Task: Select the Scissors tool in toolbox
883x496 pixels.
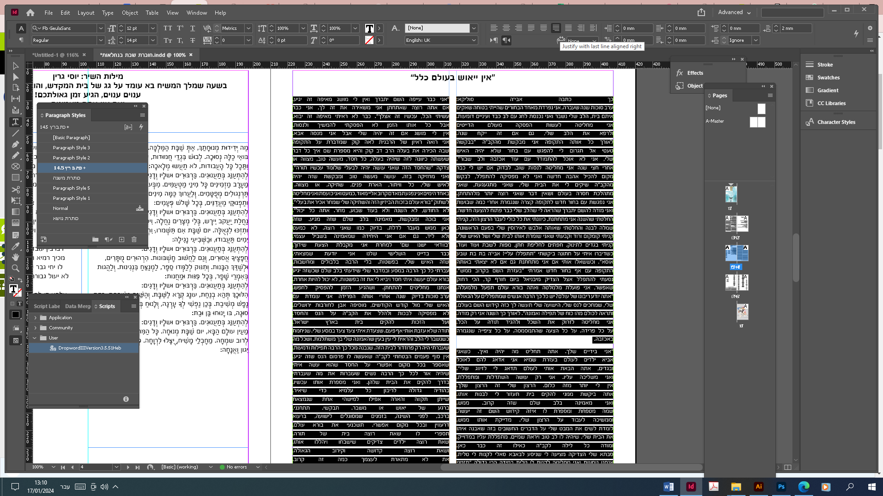Action: (16, 189)
